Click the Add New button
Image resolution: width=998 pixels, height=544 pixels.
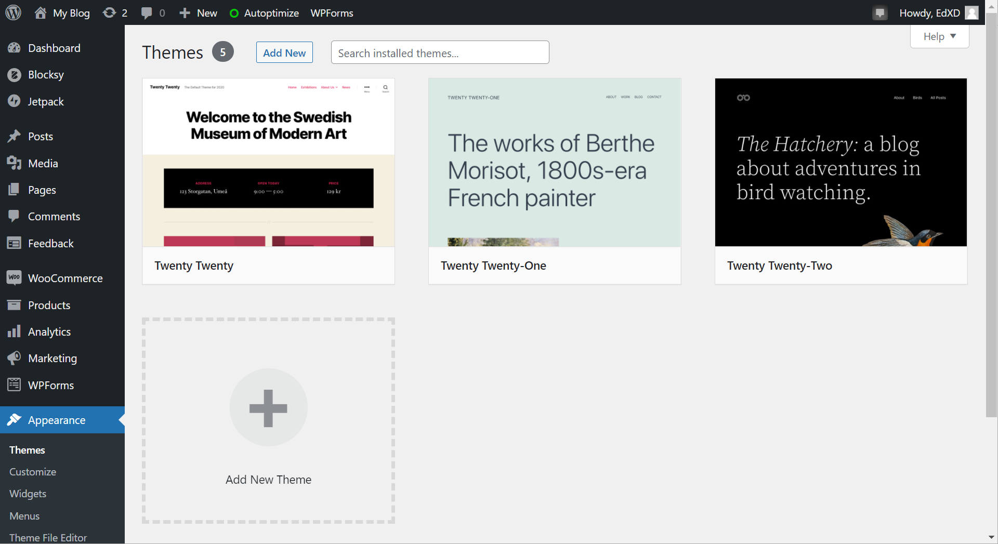click(x=284, y=52)
